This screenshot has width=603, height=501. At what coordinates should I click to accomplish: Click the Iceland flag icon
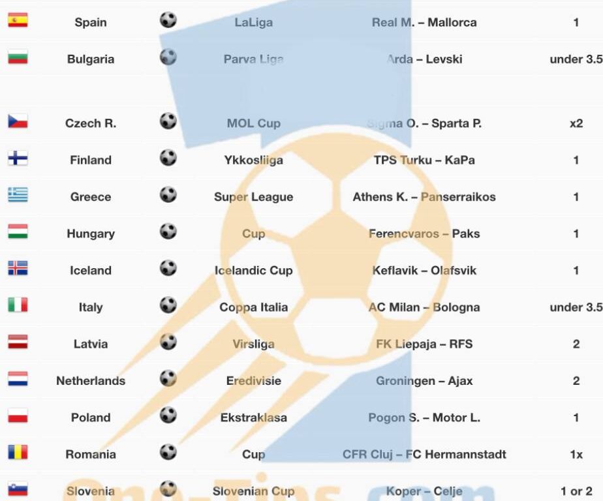pos(18,268)
